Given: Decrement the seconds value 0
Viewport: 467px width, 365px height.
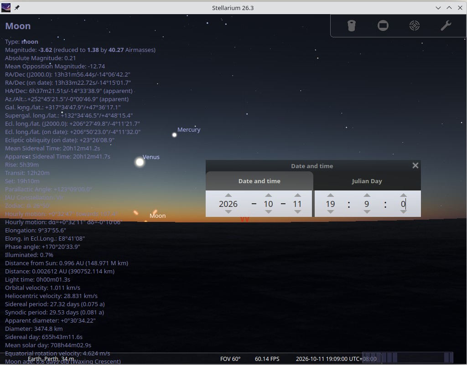Looking at the screenshot, I should [403, 212].
